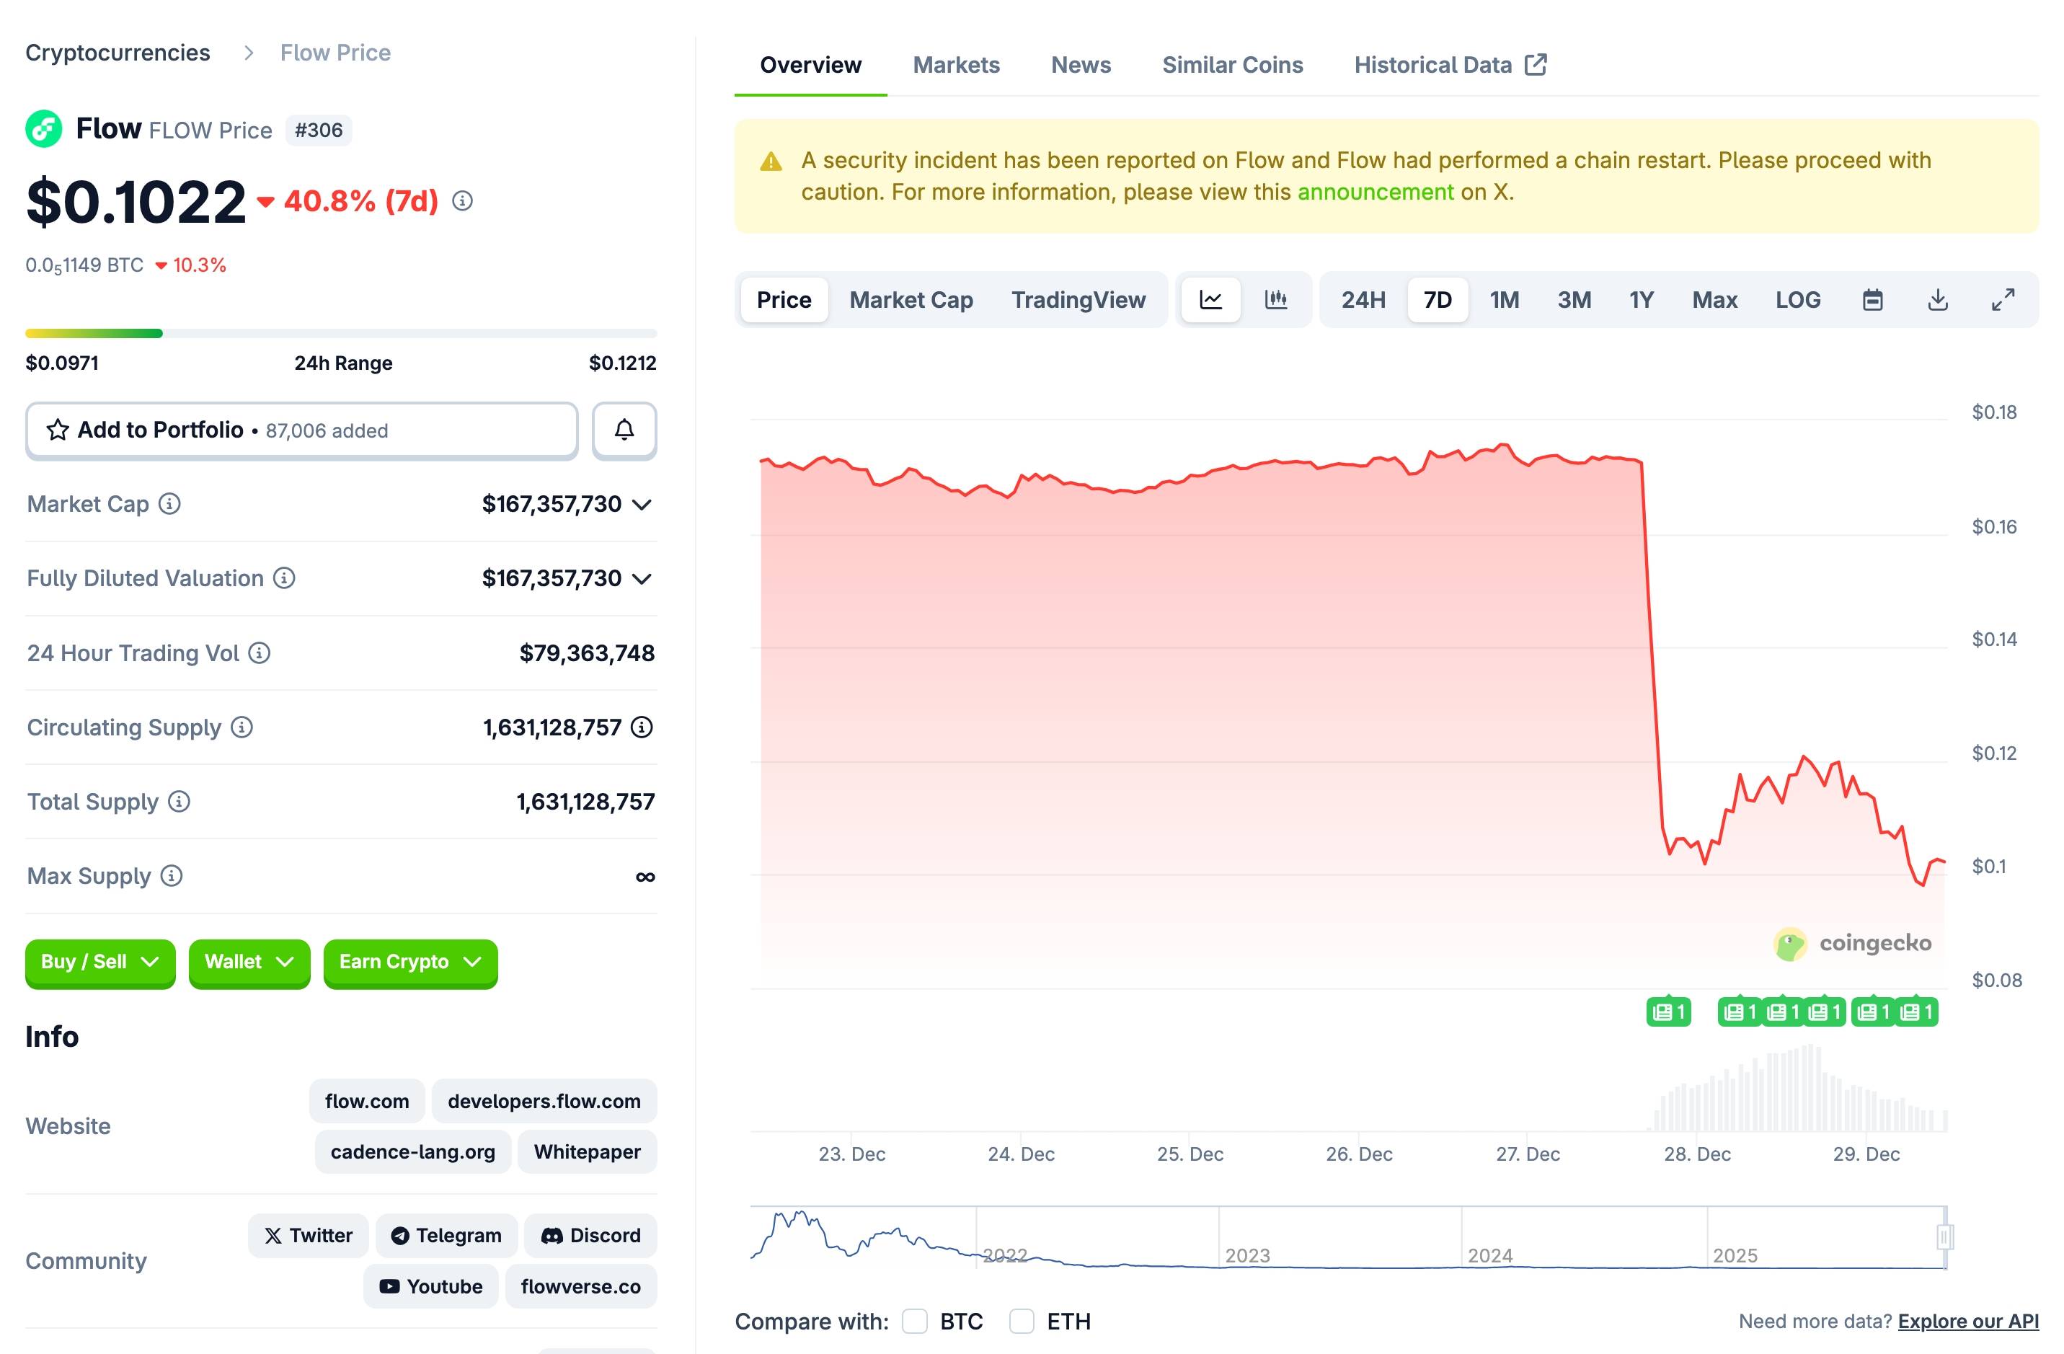Switch to the Markets tab
Screen dimensions: 2064x1354
click(956, 65)
